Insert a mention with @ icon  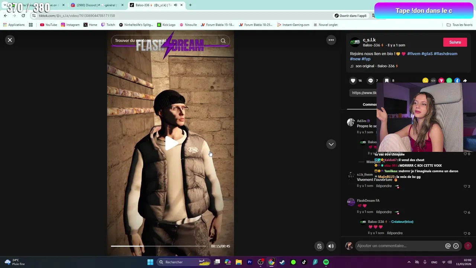coord(448,246)
